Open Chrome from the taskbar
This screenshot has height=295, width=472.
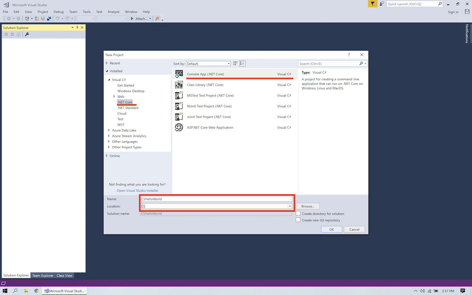point(37,291)
